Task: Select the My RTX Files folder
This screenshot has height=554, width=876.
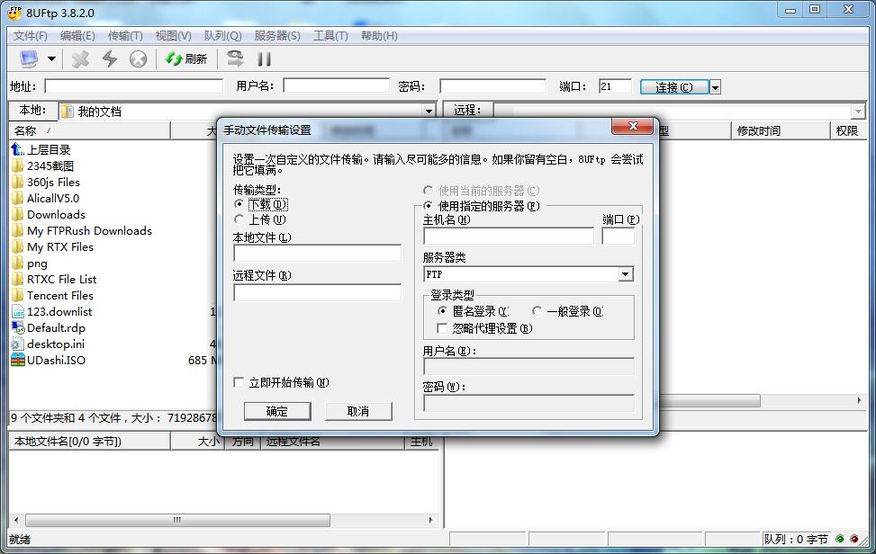Action: pyautogui.click(x=52, y=246)
